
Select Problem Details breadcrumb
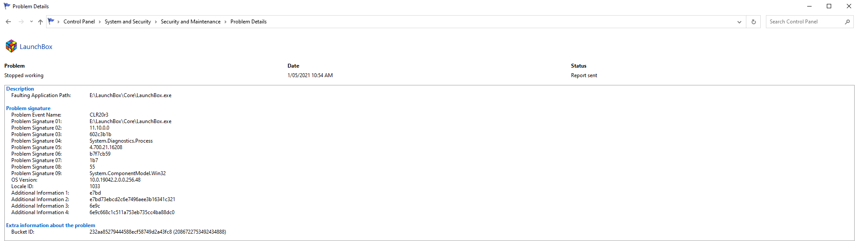pyautogui.click(x=248, y=22)
